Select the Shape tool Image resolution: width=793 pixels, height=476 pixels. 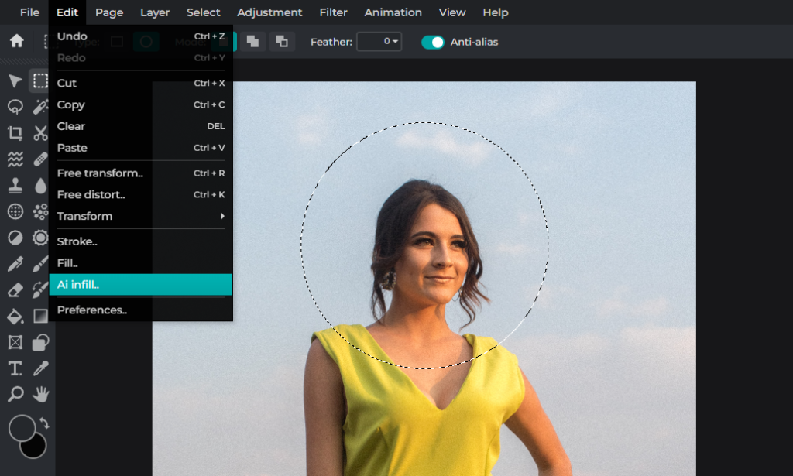click(x=40, y=342)
